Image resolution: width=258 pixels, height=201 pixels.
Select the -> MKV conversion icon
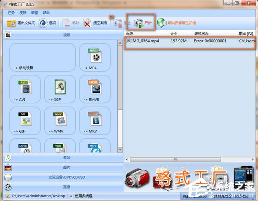(95, 121)
